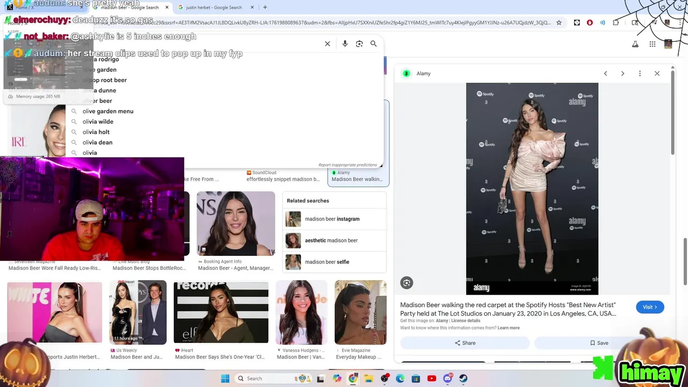Show next image in Alamy panel
The width and height of the screenshot is (688, 387).
[x=622, y=74]
